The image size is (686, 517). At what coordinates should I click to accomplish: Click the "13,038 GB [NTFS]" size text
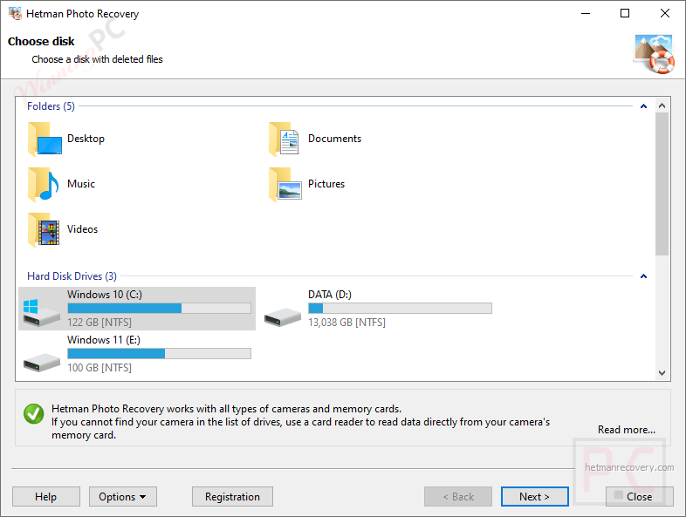347,323
